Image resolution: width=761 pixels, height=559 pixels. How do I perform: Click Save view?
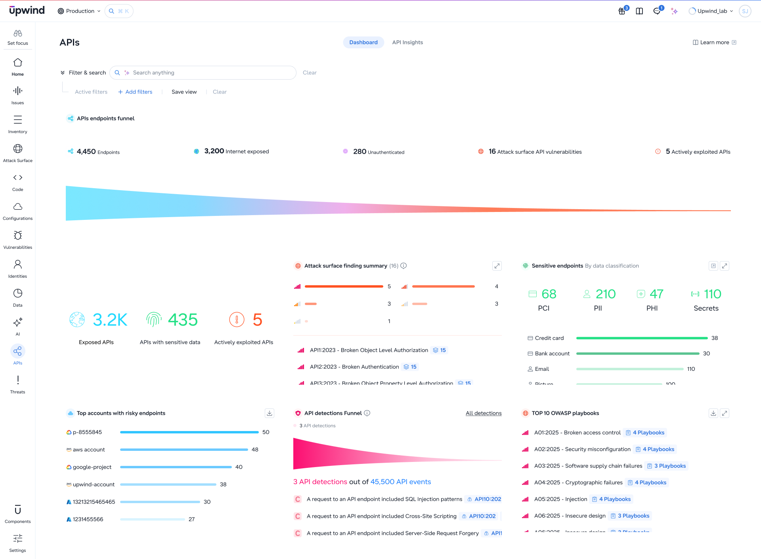click(x=184, y=92)
